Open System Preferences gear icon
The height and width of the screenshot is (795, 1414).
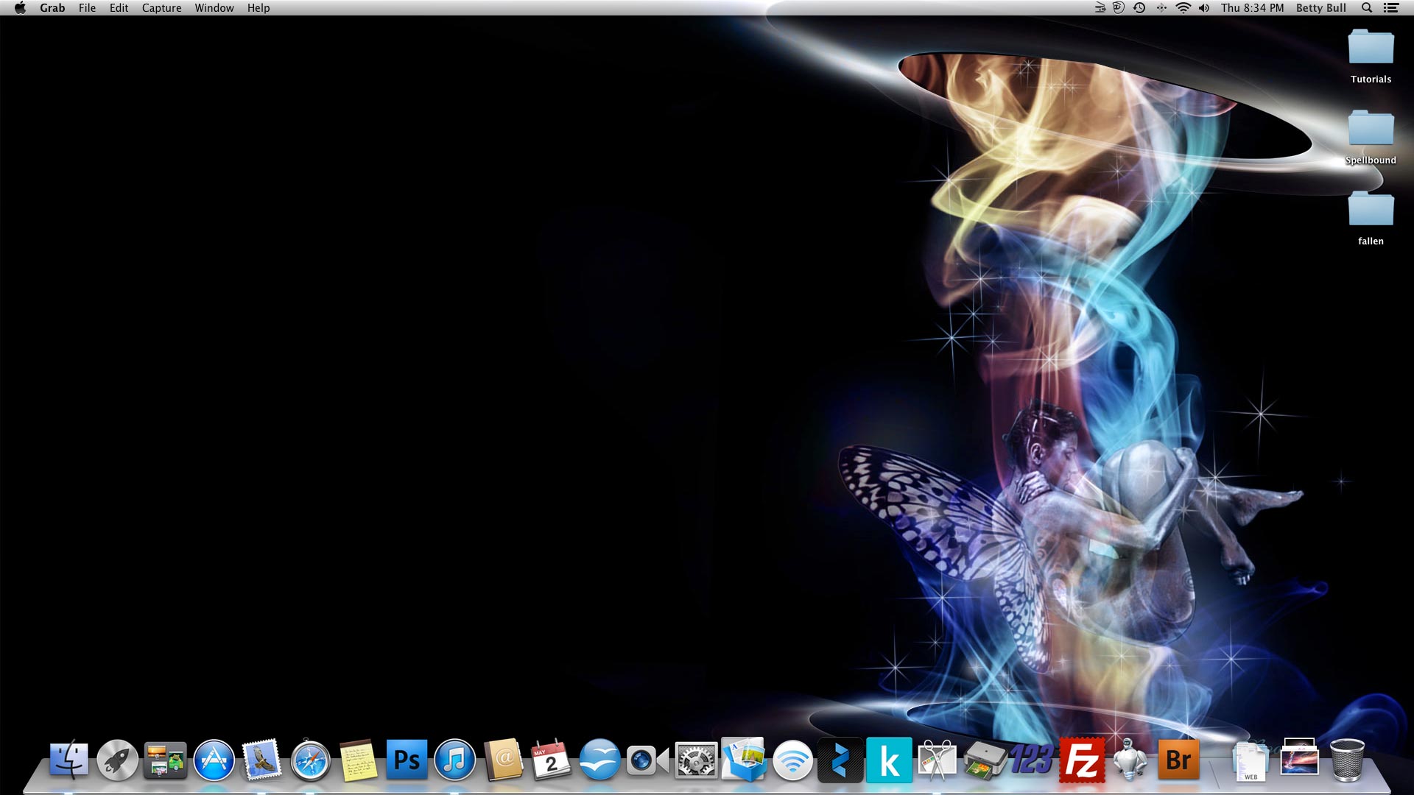click(x=696, y=760)
